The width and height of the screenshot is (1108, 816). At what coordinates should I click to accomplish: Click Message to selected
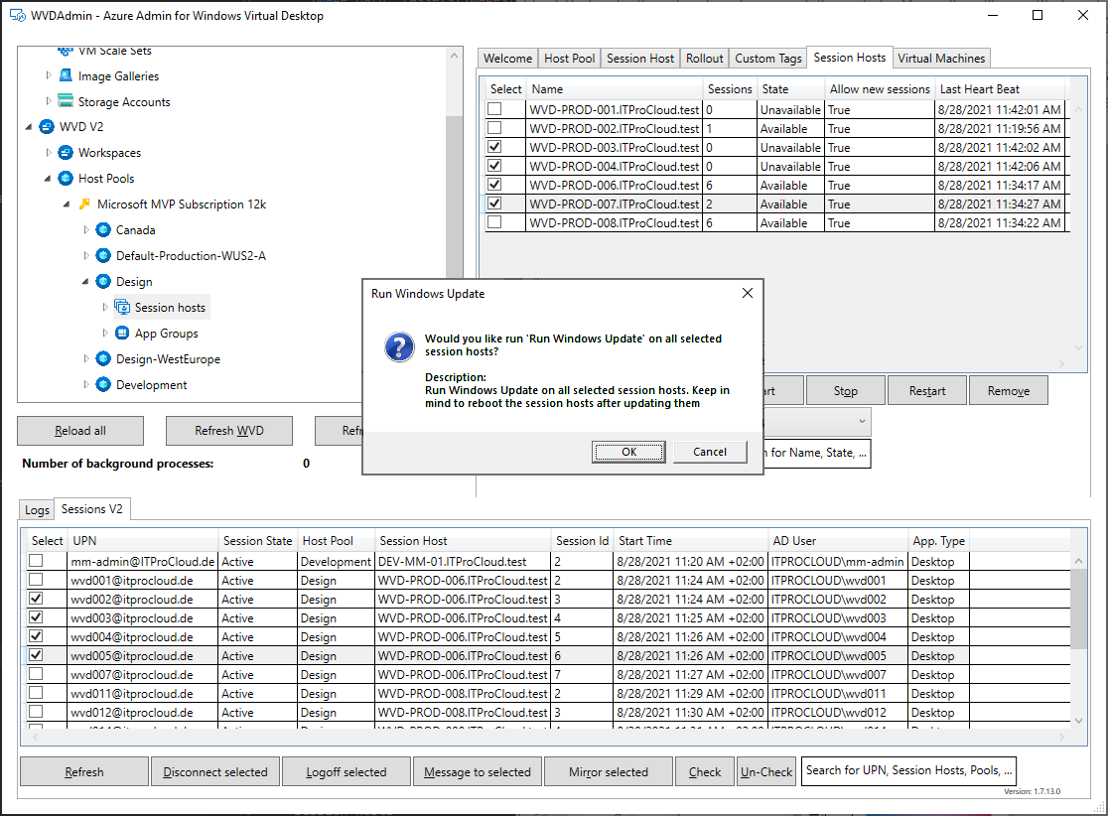(477, 772)
